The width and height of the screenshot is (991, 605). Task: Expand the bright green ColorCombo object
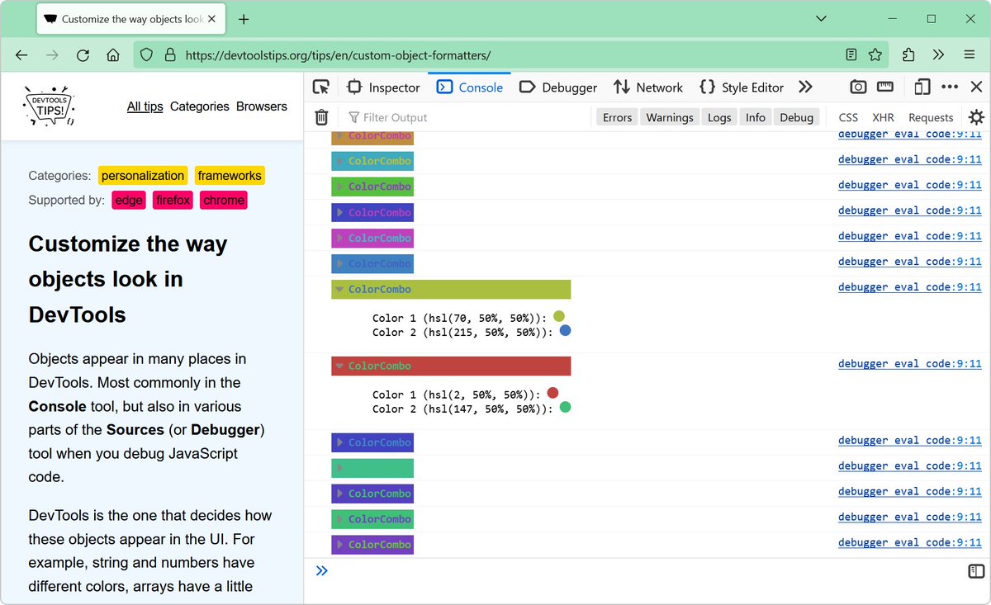pos(339,187)
